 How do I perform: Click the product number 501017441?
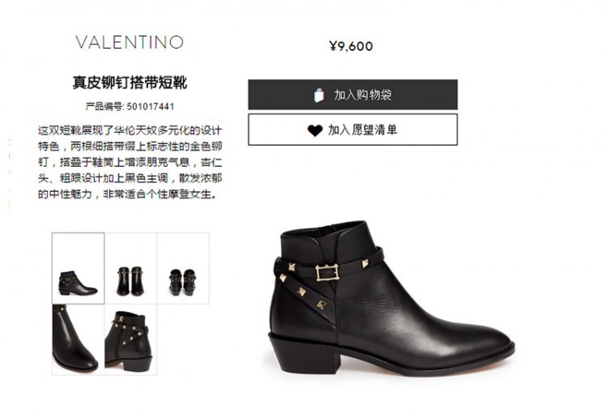[x=151, y=106]
